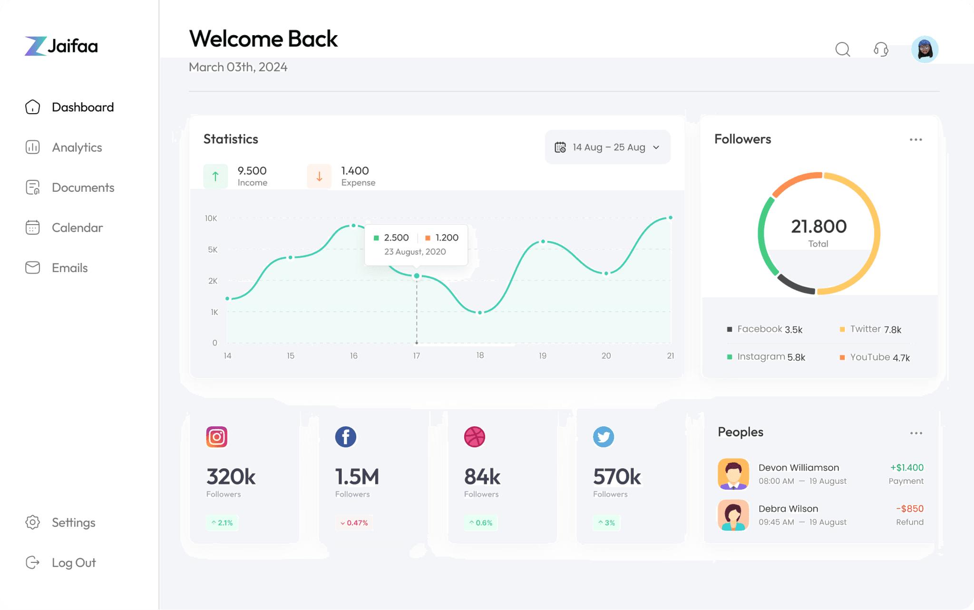The width and height of the screenshot is (974, 610).
Task: Click the orange Expense down-arrow icon
Action: 319,177
